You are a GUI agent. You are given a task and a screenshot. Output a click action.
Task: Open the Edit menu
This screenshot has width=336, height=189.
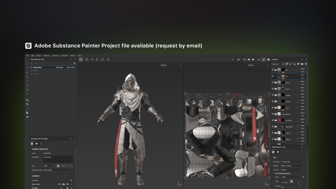click(33, 55)
